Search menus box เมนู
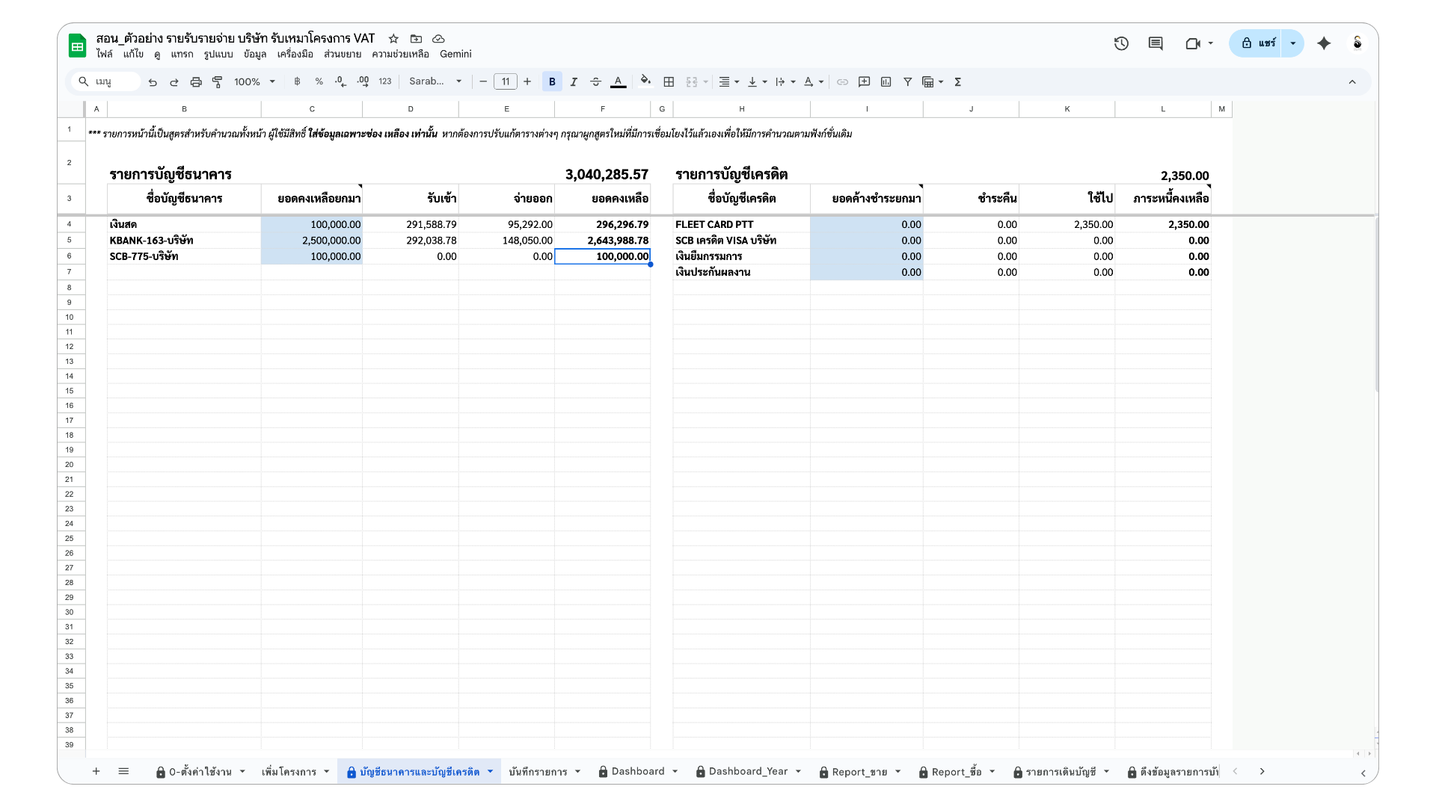The image size is (1436, 807). coord(106,82)
